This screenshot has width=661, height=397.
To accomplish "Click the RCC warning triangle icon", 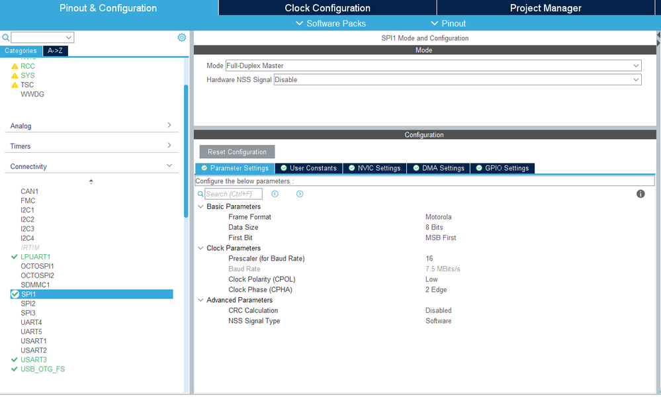I will click(x=15, y=66).
